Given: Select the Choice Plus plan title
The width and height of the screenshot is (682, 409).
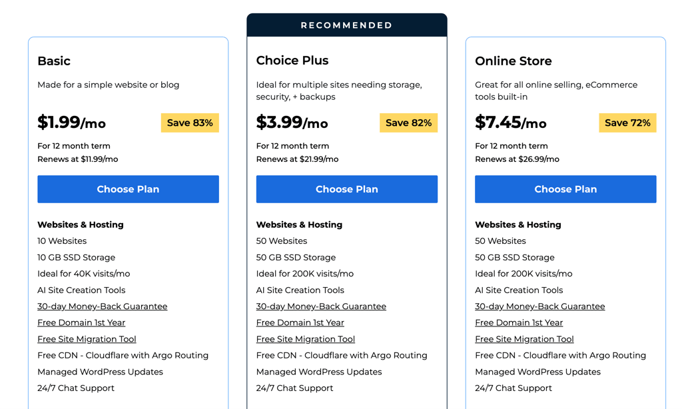Looking at the screenshot, I should point(292,61).
